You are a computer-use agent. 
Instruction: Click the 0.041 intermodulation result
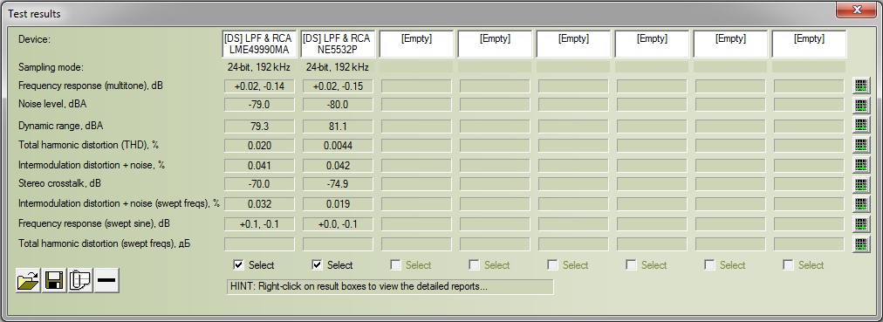tap(260, 166)
